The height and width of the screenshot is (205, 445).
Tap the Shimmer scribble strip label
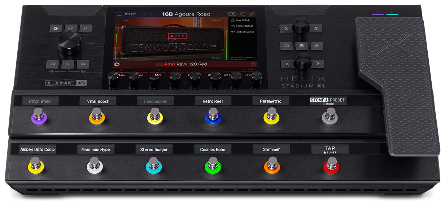tap(271, 149)
